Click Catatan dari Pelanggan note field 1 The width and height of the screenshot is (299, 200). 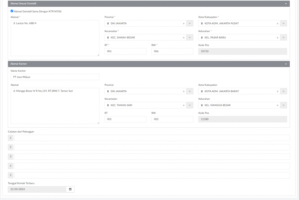pyautogui.click(x=152, y=138)
